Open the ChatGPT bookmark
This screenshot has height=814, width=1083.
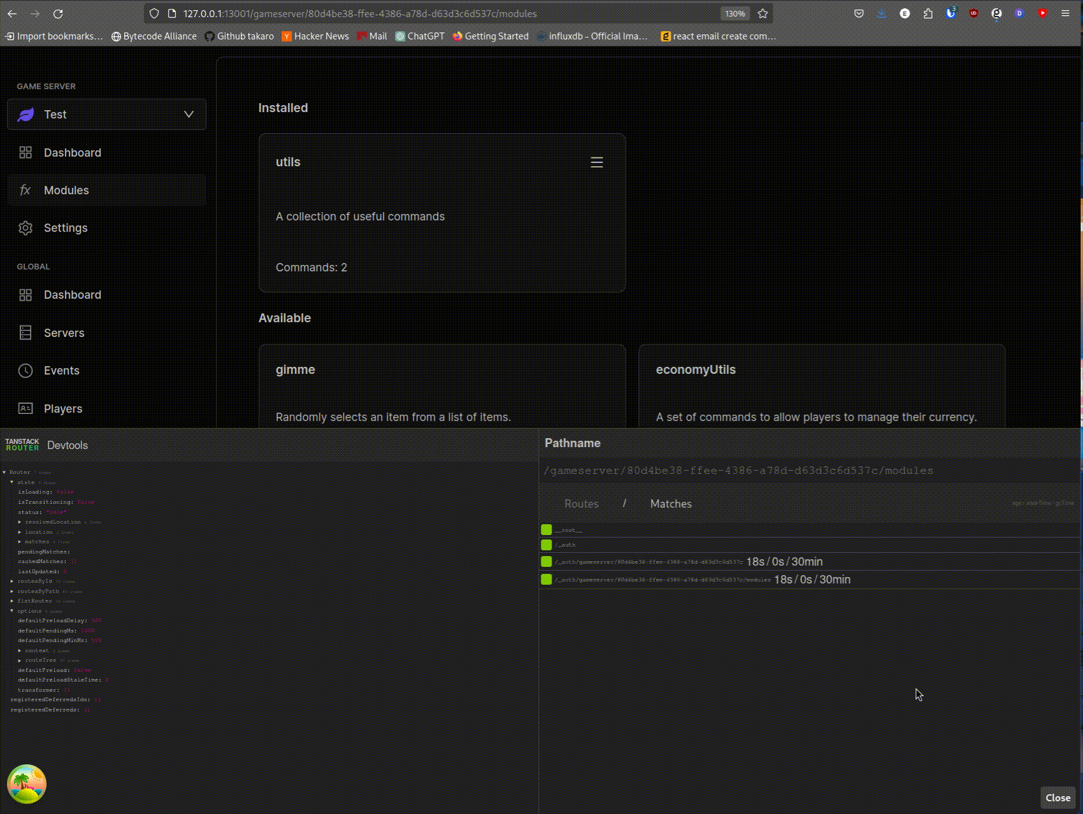point(420,36)
